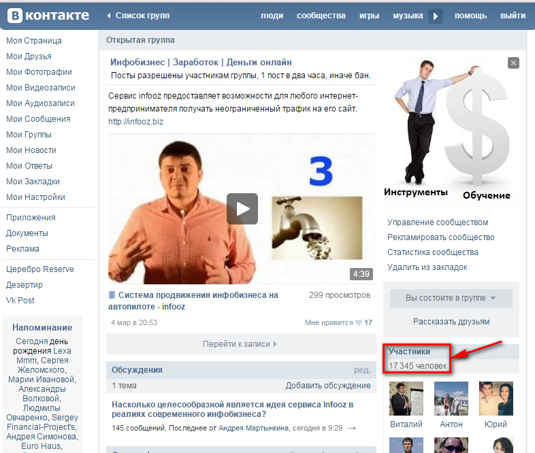Click Перейти к записи
Screen dimensions: 535x453
coord(240,344)
